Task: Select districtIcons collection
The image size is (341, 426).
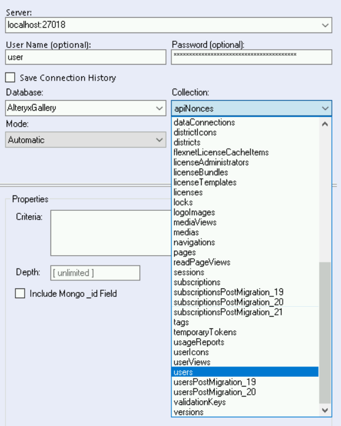Action: pyautogui.click(x=245, y=133)
